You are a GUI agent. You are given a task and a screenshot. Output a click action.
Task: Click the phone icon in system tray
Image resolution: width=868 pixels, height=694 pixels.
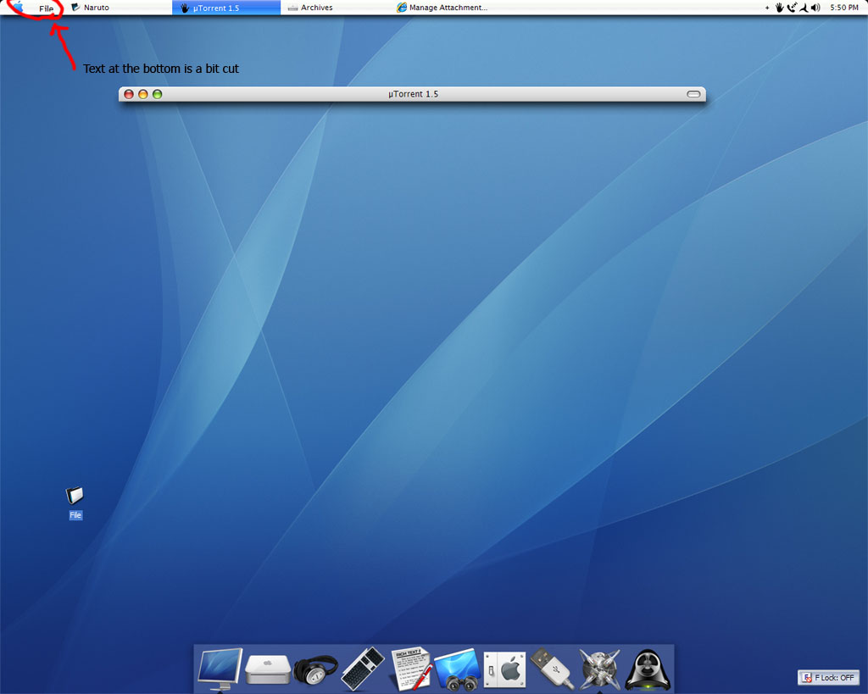[792, 8]
